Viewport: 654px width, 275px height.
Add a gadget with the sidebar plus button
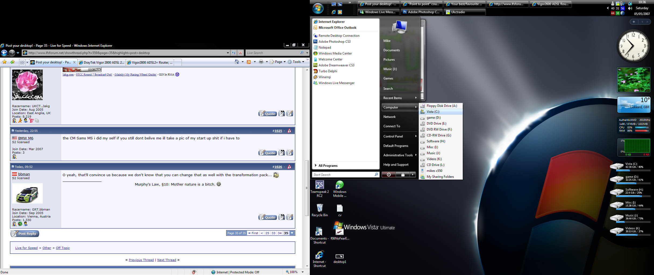point(634,22)
